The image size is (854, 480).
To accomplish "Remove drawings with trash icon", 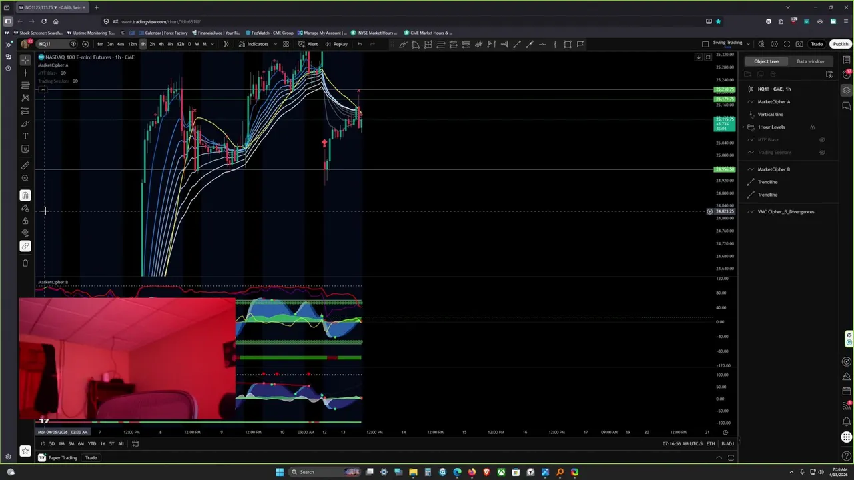I will [x=25, y=263].
